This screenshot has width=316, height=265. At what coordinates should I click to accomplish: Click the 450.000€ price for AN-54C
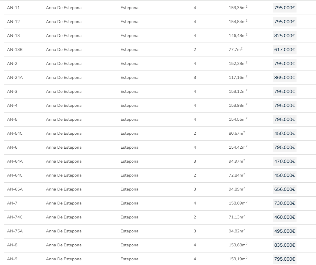coord(284,134)
